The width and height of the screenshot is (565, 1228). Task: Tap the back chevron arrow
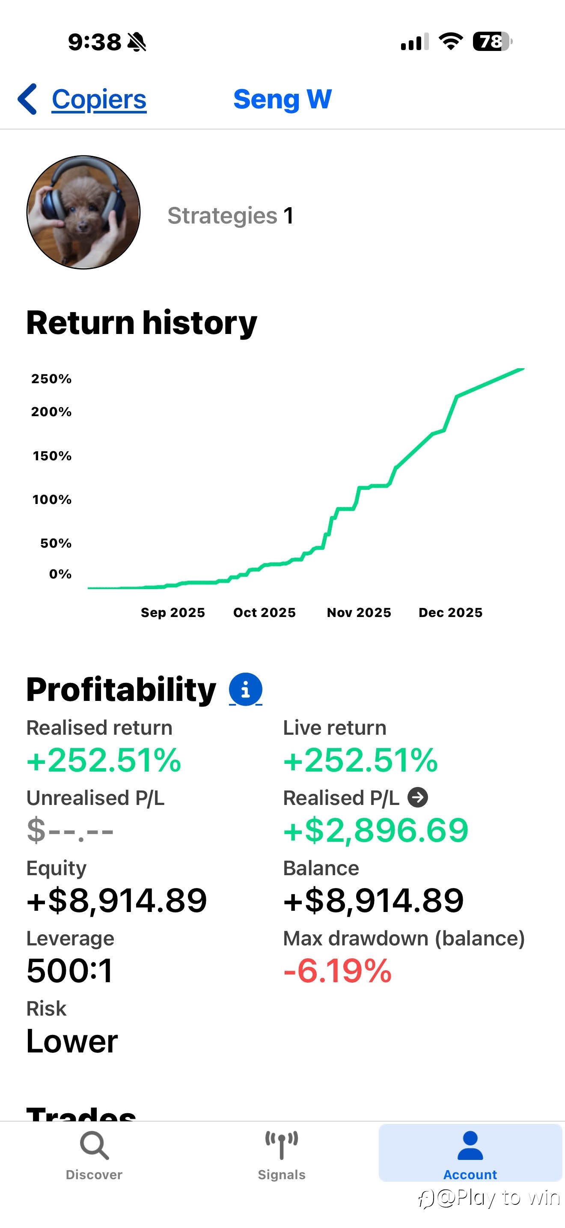click(27, 99)
